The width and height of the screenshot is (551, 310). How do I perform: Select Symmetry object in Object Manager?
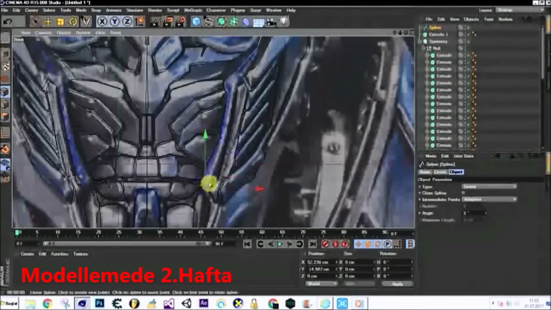point(438,41)
